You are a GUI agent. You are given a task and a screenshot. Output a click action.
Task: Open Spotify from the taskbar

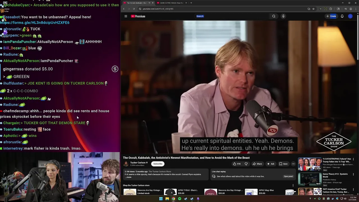click(x=179, y=199)
